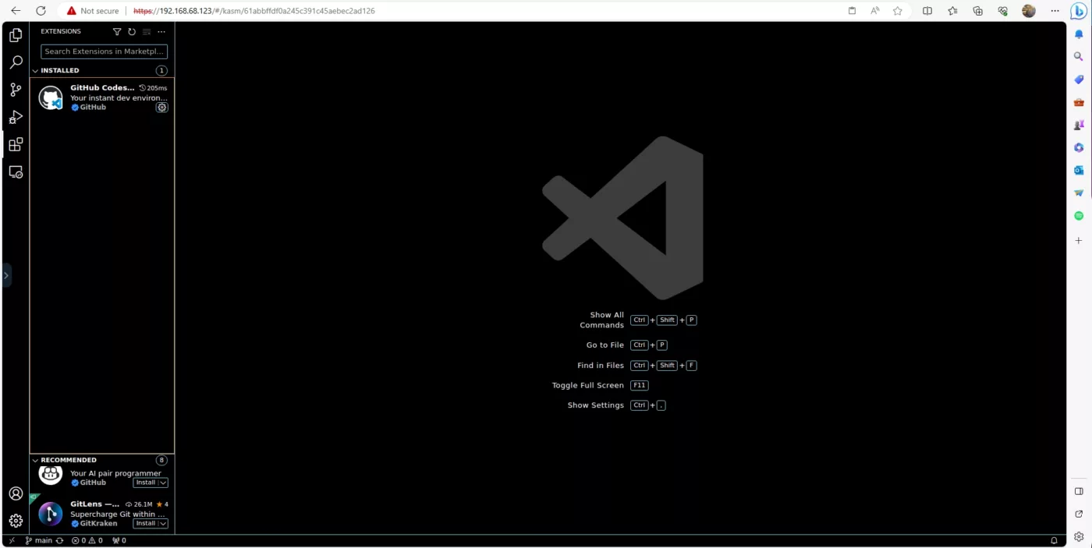Open Edge sidebar Drop paper plane icon
The height and width of the screenshot is (548, 1092).
1079,193
